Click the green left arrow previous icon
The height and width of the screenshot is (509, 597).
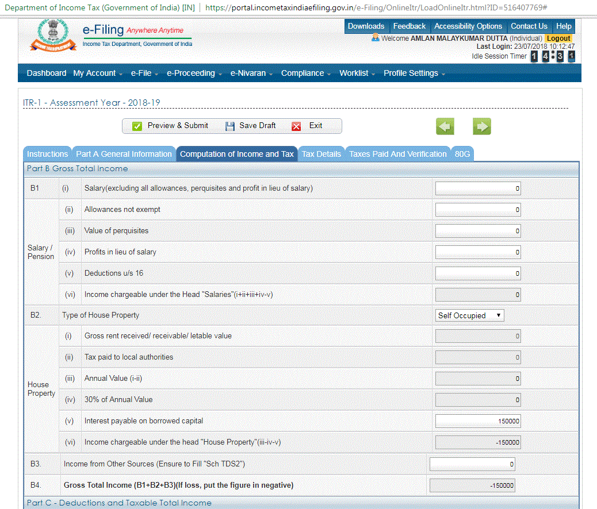pyautogui.click(x=445, y=126)
